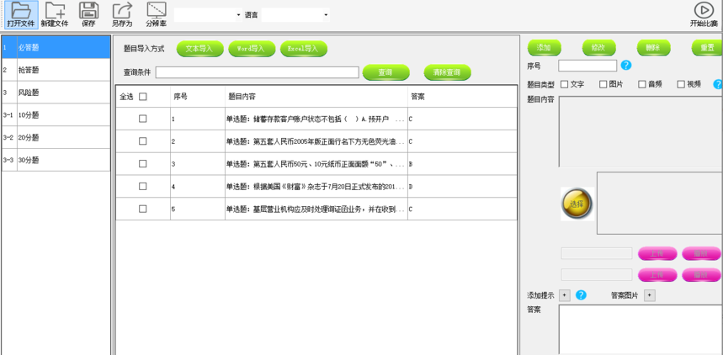Check the checkbox for question row 5

pos(143,209)
